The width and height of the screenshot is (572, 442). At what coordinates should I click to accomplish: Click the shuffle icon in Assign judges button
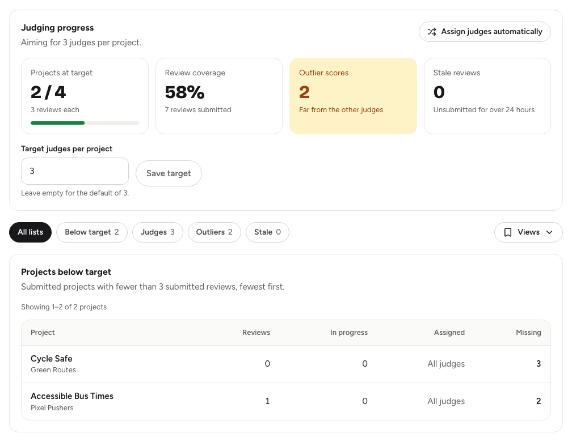click(x=432, y=32)
